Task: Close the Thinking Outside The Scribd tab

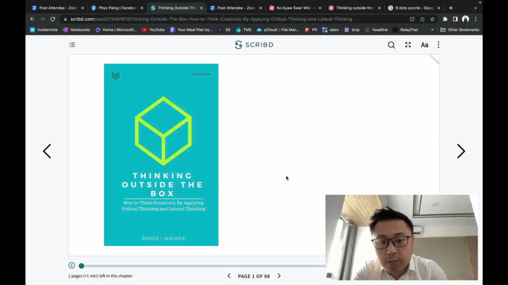Action: coord(201,8)
